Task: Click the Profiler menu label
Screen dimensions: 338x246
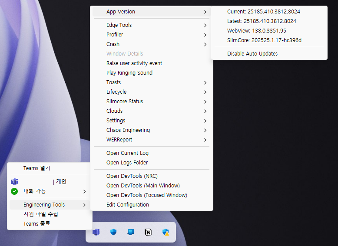Action: tap(115, 35)
